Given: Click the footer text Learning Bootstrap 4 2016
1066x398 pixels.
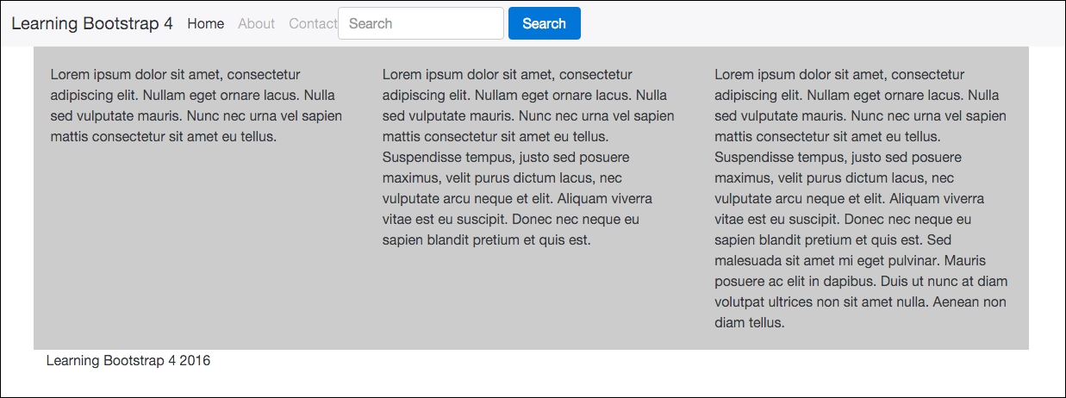Looking at the screenshot, I should coord(128,360).
